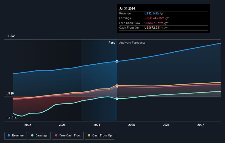225x143 pixels.
Task: Click the Jul 31 2024 tooltip date
Action: point(127,8)
